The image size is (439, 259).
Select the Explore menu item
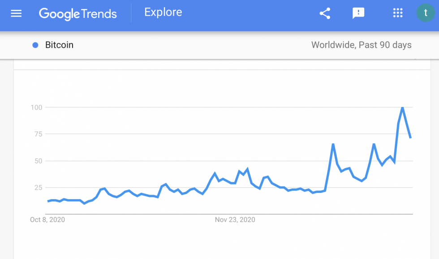pyautogui.click(x=163, y=12)
